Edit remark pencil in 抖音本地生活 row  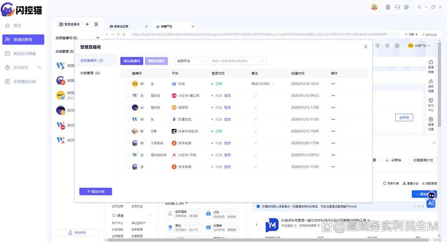tap(255, 131)
